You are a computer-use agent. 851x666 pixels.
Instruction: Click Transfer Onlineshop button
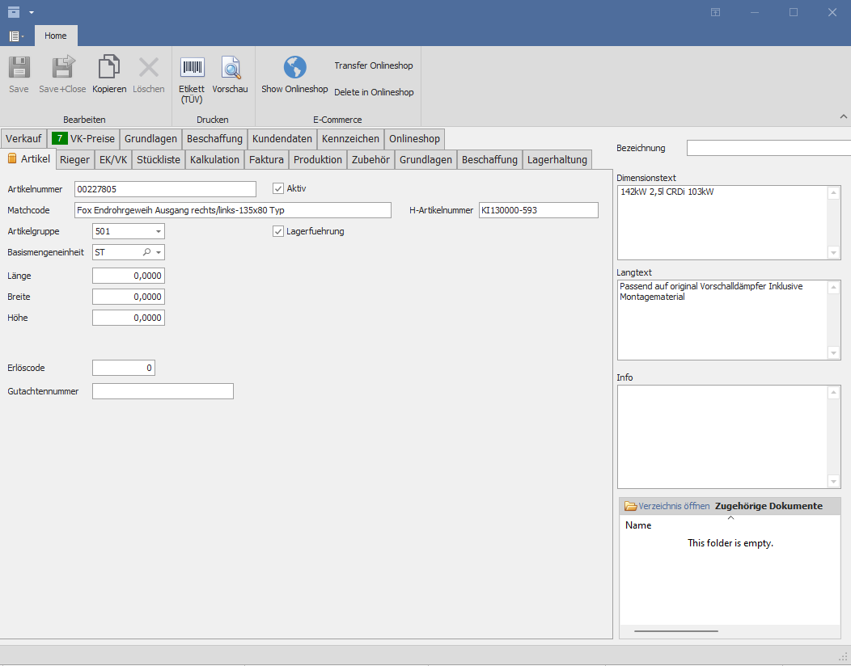pyautogui.click(x=374, y=65)
